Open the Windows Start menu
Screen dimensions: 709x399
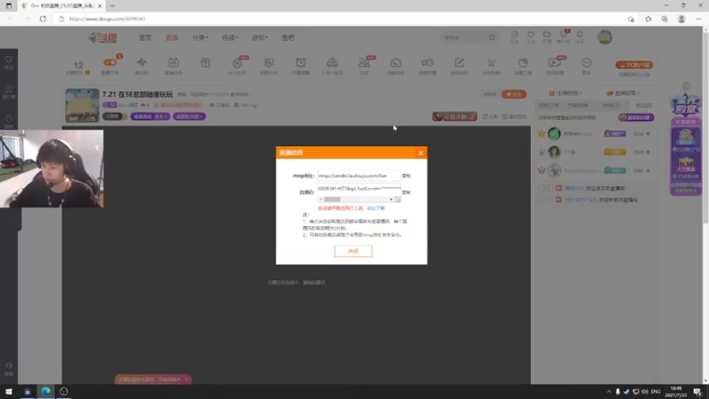click(x=9, y=392)
